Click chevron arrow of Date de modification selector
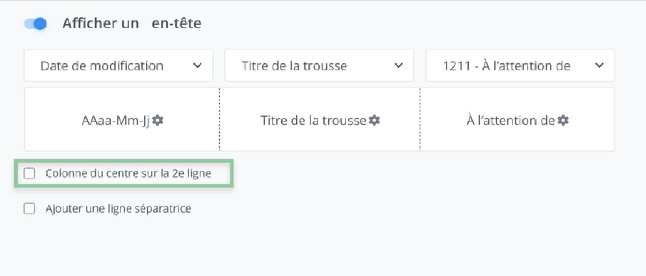Screen dimensions: 646x276 coord(198,66)
